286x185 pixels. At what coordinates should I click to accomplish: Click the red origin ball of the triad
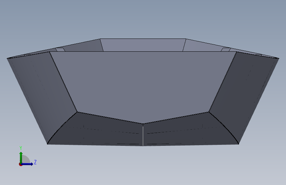click(20, 164)
